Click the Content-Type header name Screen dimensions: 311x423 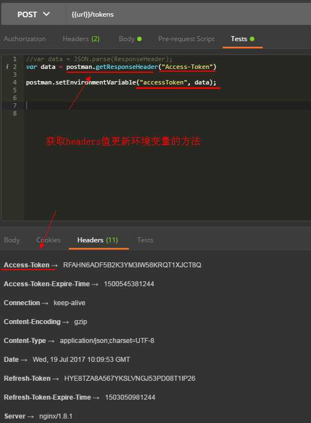tap(25, 340)
